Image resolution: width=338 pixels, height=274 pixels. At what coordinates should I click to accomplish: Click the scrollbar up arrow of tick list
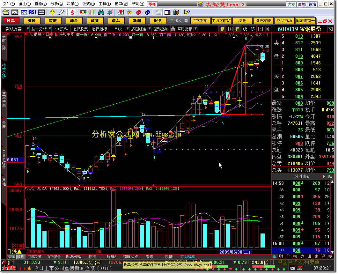click(332, 182)
